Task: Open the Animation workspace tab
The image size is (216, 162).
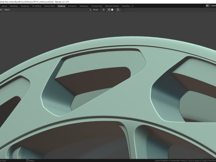Action: click(72, 6)
